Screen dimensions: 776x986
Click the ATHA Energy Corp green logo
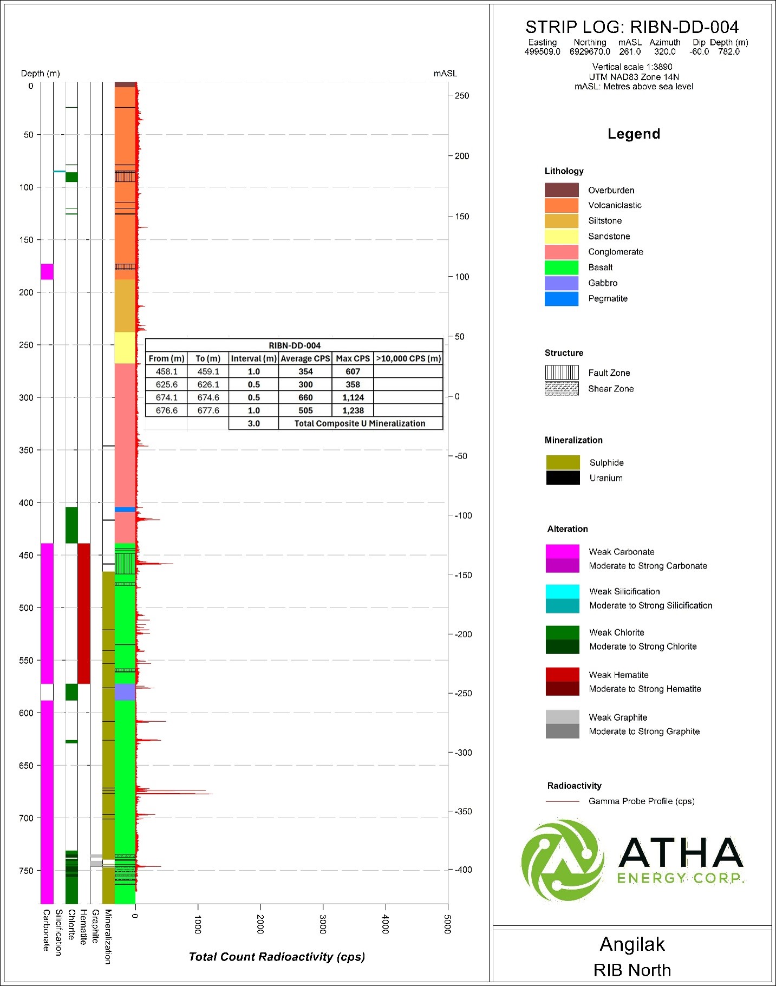tap(633, 860)
